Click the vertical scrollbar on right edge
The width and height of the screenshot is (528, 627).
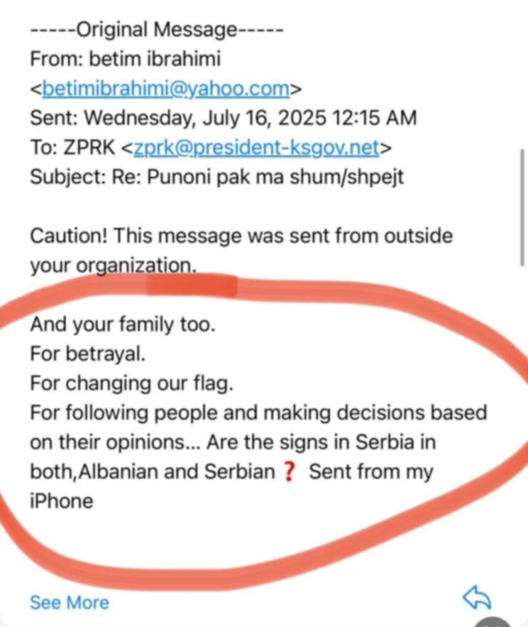pos(522,207)
